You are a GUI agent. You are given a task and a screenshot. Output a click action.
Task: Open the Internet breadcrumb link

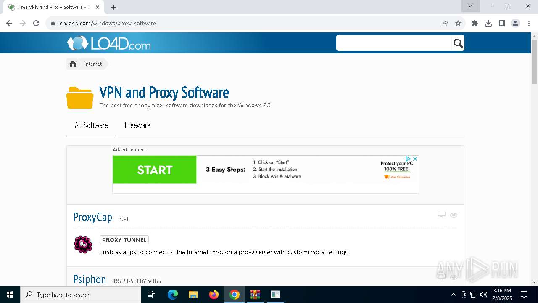(x=93, y=64)
